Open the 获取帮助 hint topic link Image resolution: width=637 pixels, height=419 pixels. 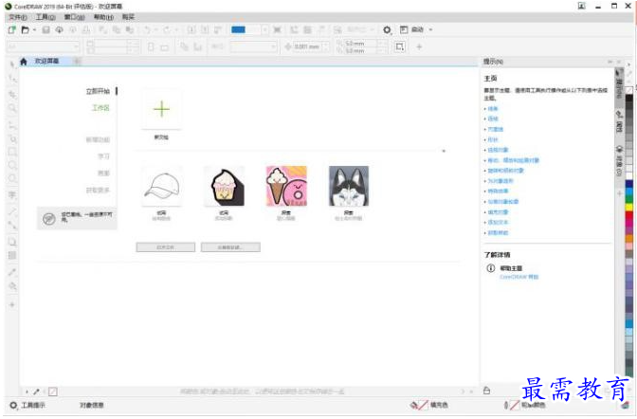(498, 233)
